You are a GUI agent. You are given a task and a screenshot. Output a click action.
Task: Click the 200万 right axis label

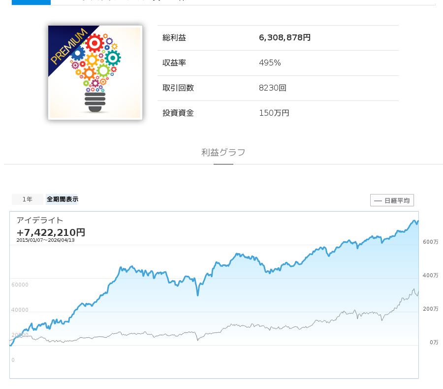(x=430, y=309)
